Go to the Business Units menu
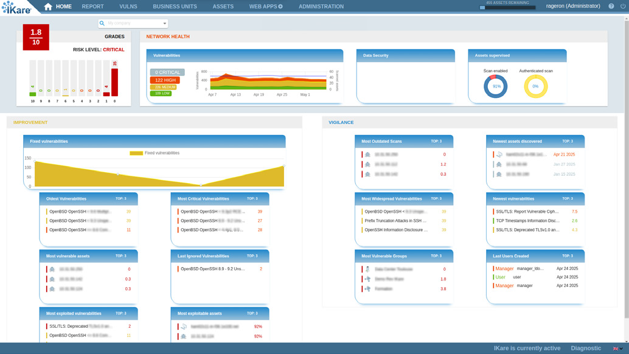Image resolution: width=629 pixels, height=354 pixels. coord(175,7)
